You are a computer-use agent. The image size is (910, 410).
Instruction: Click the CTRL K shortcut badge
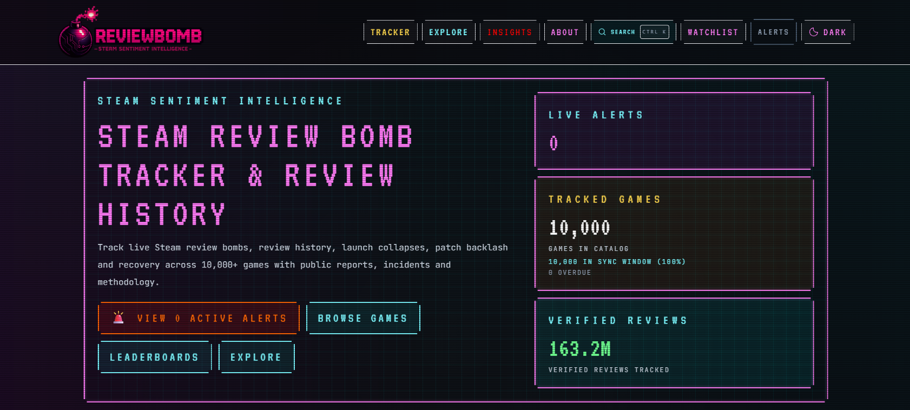pyautogui.click(x=655, y=32)
